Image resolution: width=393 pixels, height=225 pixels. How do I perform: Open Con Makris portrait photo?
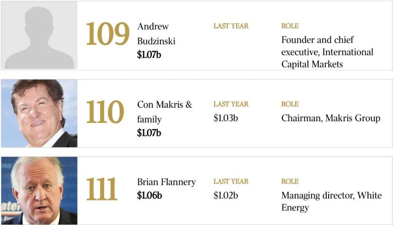click(39, 113)
